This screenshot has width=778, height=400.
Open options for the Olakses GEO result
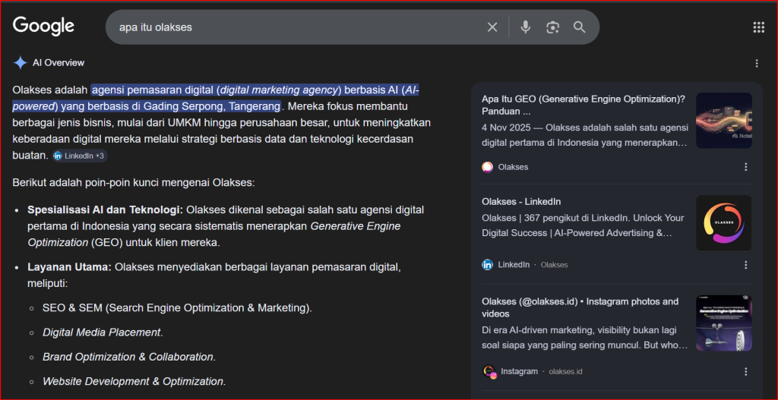(x=745, y=167)
